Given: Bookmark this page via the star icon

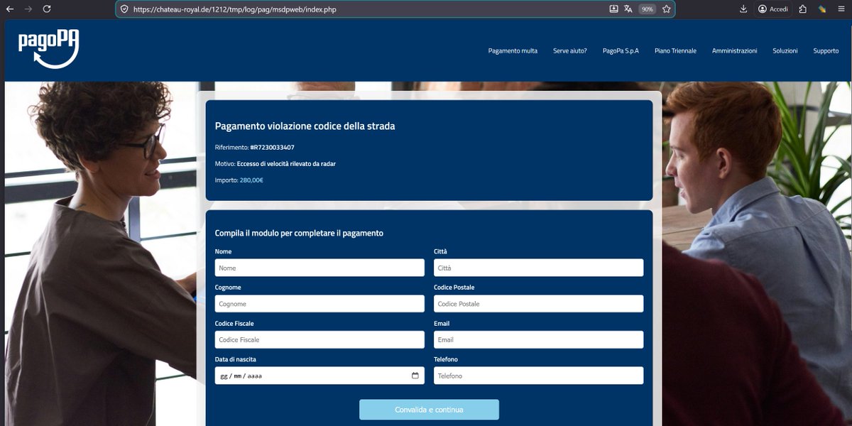Looking at the screenshot, I should coord(666,9).
